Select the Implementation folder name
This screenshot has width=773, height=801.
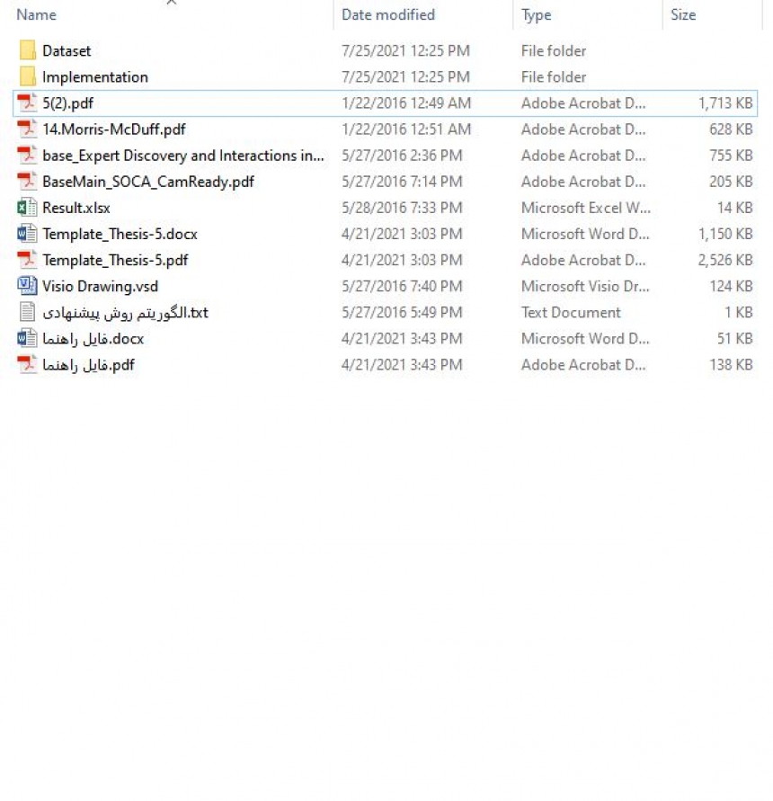[95, 76]
